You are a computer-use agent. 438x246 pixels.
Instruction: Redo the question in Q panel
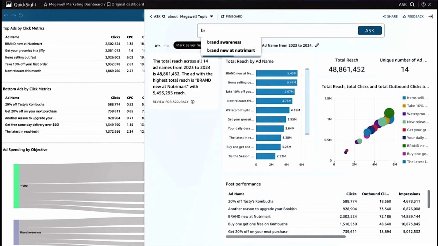coord(166,46)
